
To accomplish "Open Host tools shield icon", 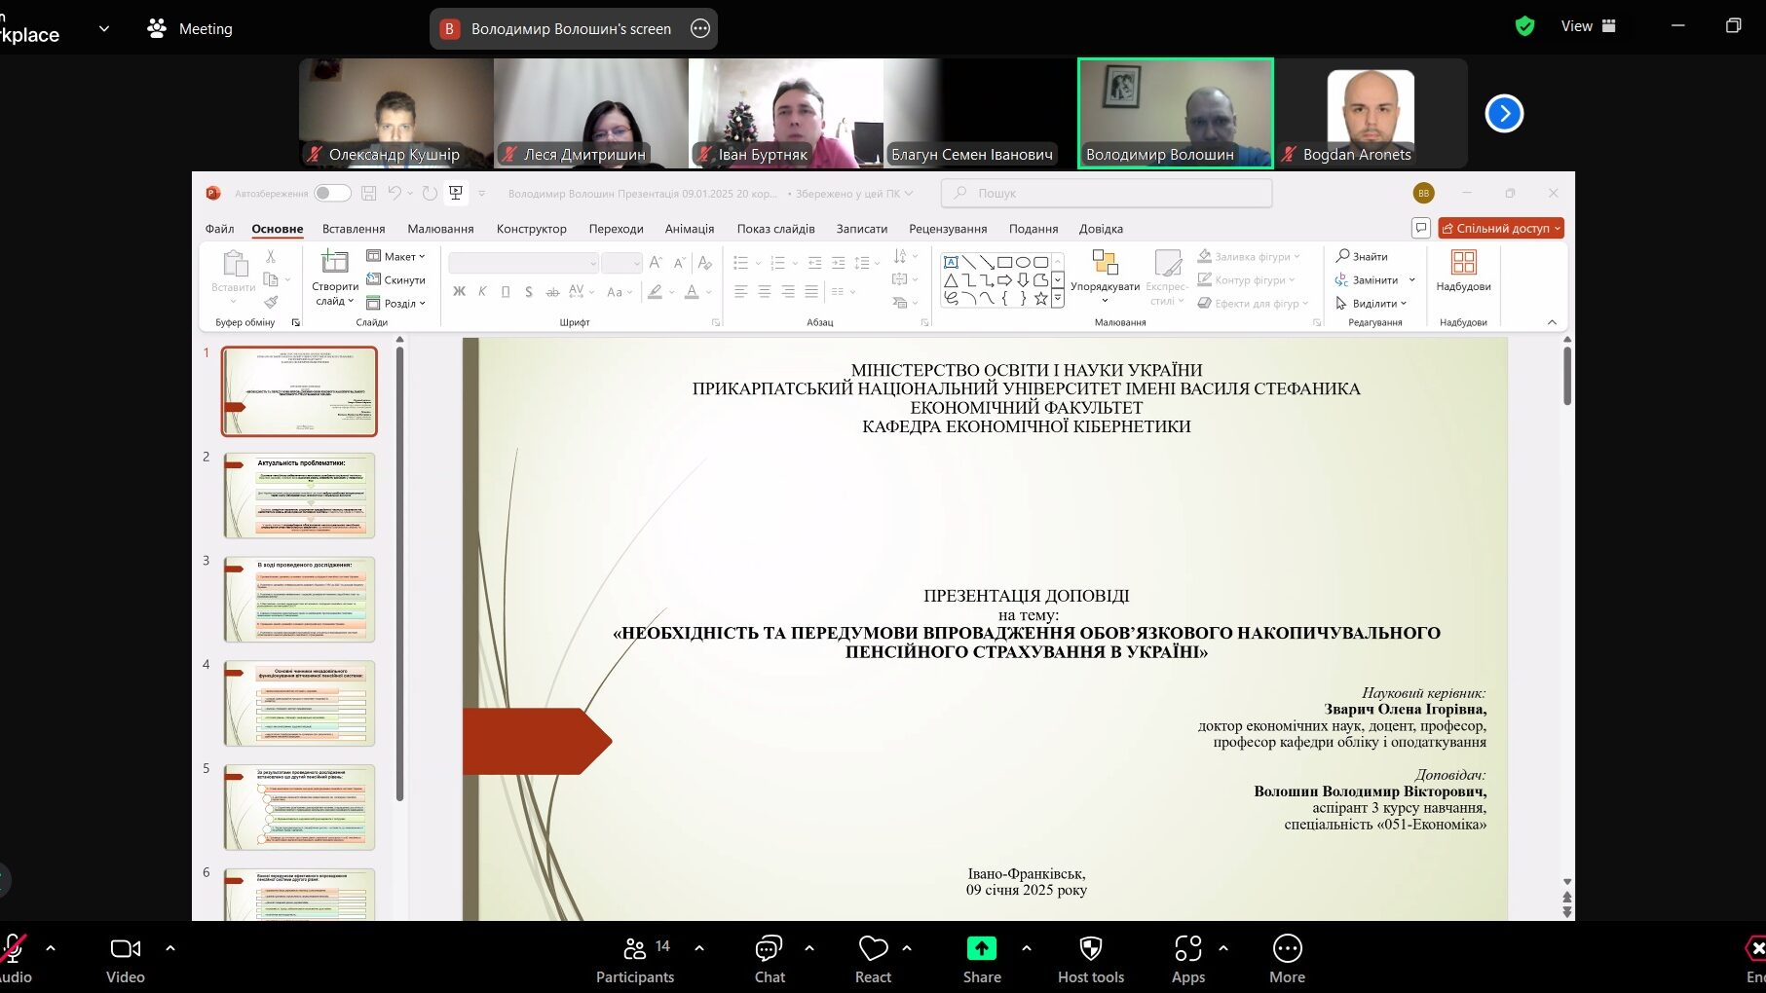I will 1090,949.
